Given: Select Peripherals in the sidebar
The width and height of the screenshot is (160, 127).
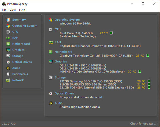Looking at the screenshot, I should coord(20,74).
